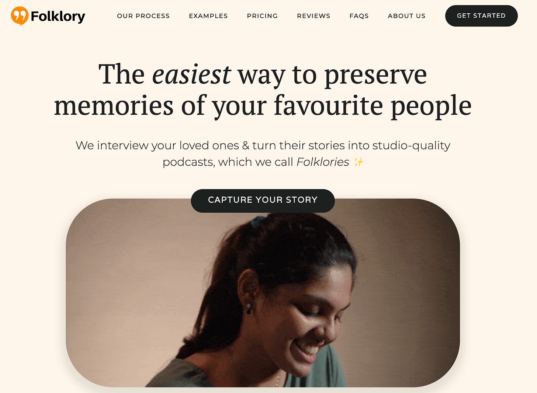Image resolution: width=537 pixels, height=393 pixels.
Task: Select the headline line 'memories of your favourite people'
Action: tap(263, 106)
